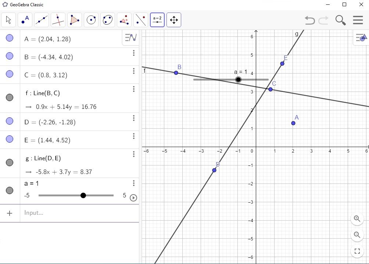Select point C in the graph
Viewport: 369px width, 264px height.
point(271,89)
